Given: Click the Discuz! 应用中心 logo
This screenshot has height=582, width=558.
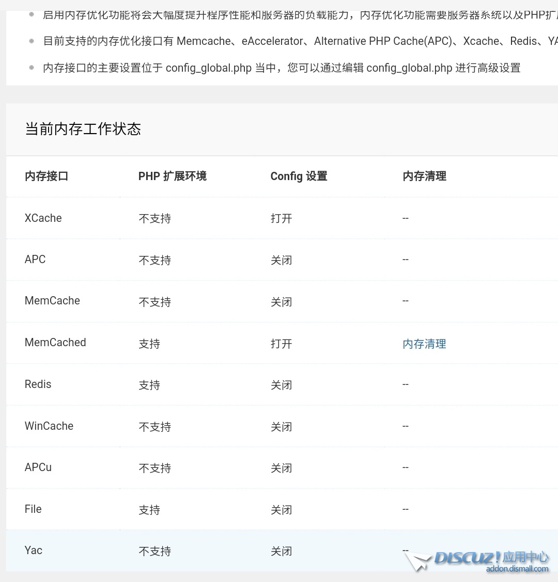Looking at the screenshot, I should [x=491, y=558].
